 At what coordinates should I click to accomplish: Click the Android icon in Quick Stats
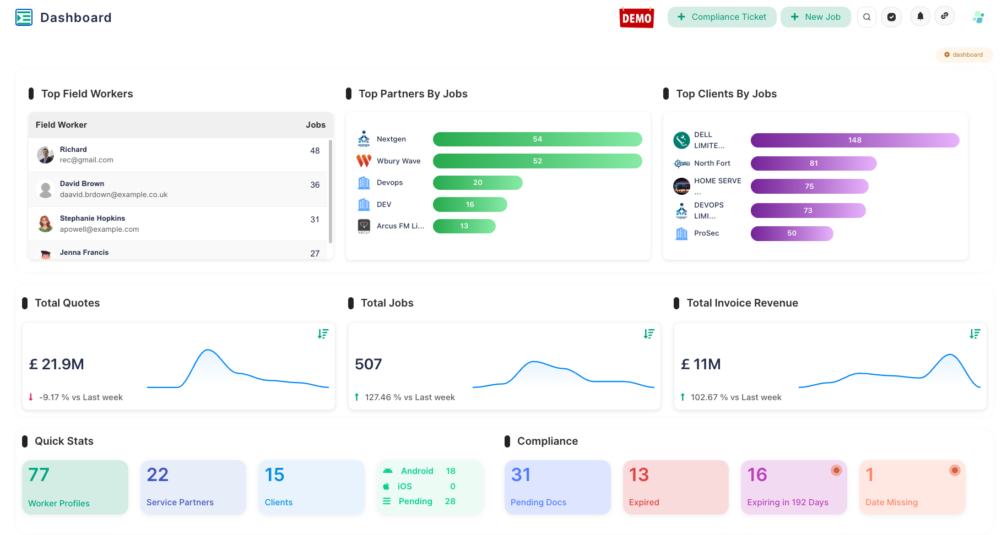point(387,471)
